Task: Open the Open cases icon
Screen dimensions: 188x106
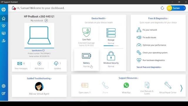Action: [x=85, y=85]
